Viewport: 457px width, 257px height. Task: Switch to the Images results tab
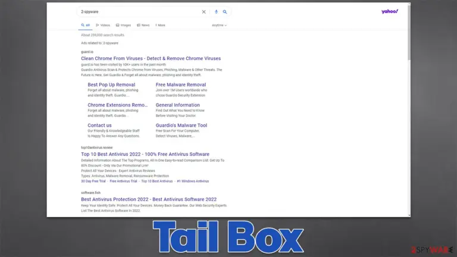tap(123, 26)
